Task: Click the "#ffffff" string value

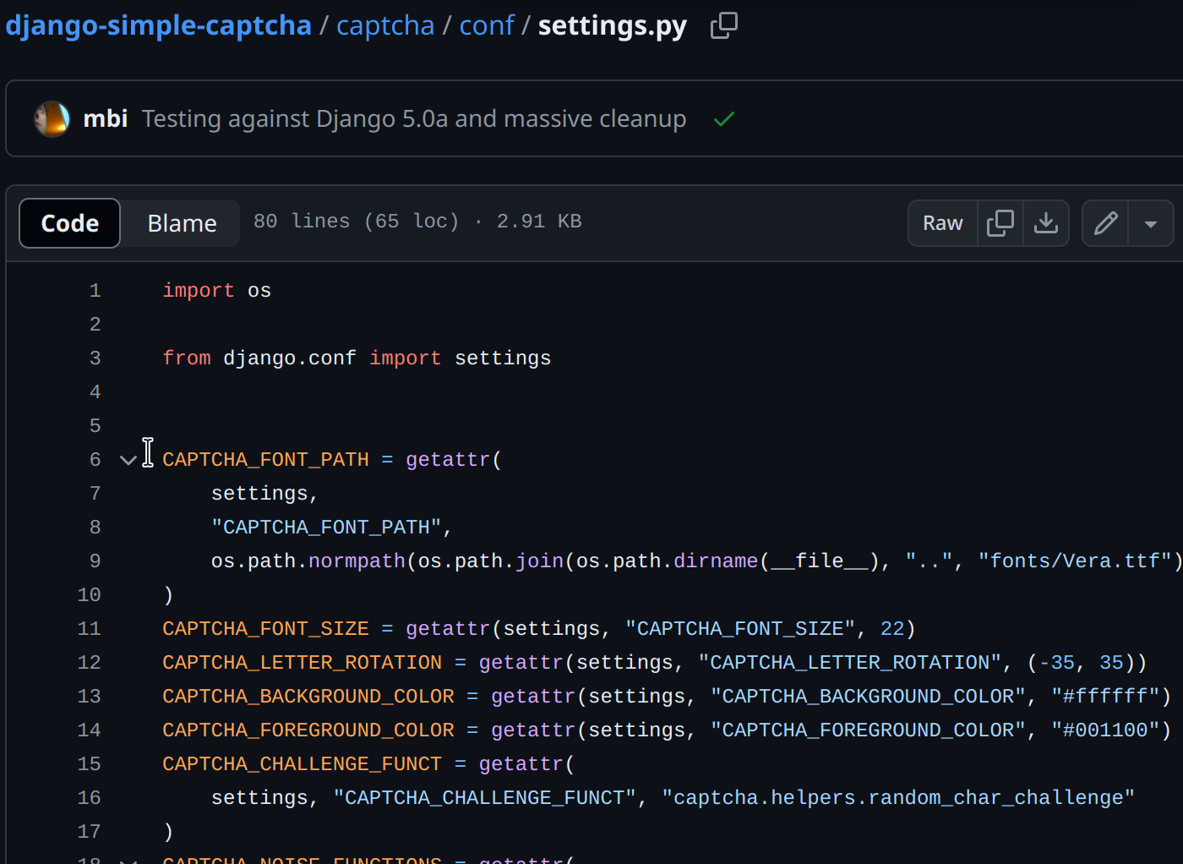Action: coord(1105,697)
